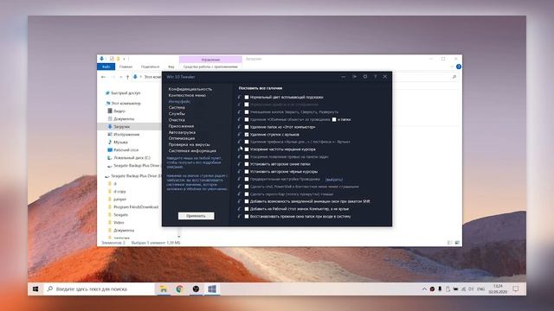Tick «Ускорение частоты мерцания курсора» checkbox

[247, 149]
